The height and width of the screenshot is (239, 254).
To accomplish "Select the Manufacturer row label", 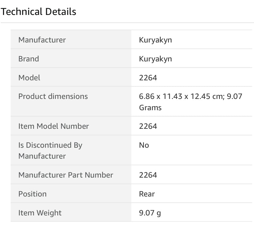I will [x=42, y=40].
